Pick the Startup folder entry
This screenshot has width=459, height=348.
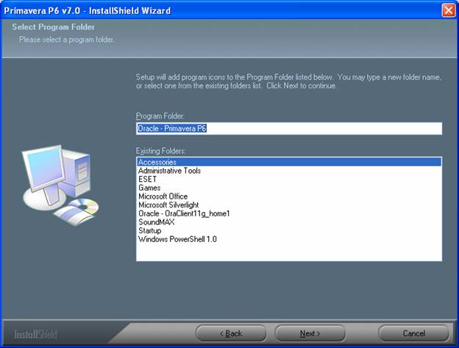(289, 230)
